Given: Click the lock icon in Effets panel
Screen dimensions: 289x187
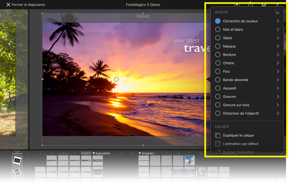Looking at the screenshot, I should (x=276, y=12).
